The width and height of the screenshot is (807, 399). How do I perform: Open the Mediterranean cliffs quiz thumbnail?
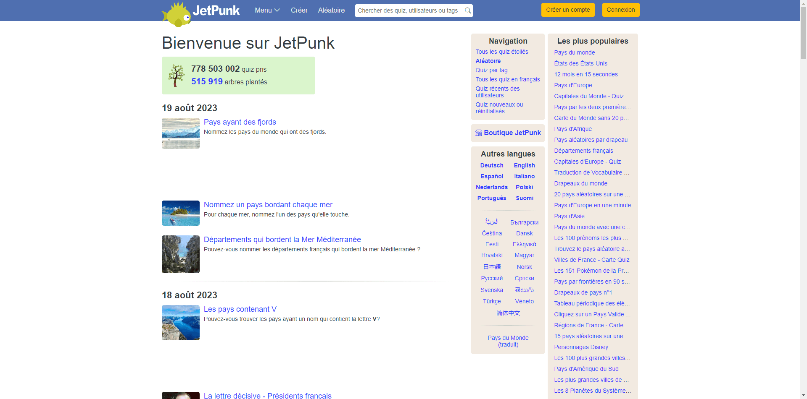(181, 254)
